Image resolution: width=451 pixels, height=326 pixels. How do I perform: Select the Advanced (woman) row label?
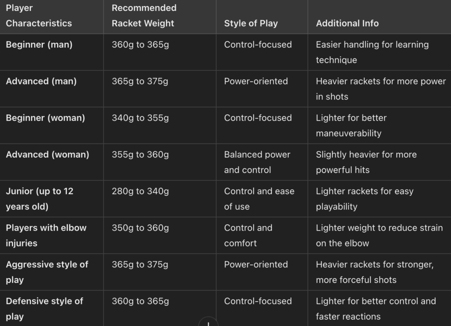pos(47,154)
